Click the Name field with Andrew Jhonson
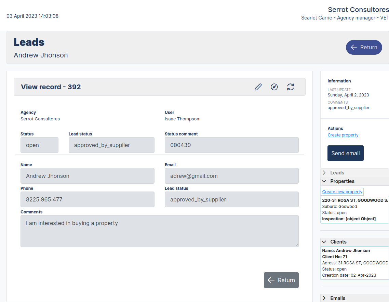This screenshot has height=302, width=389. [x=87, y=176]
